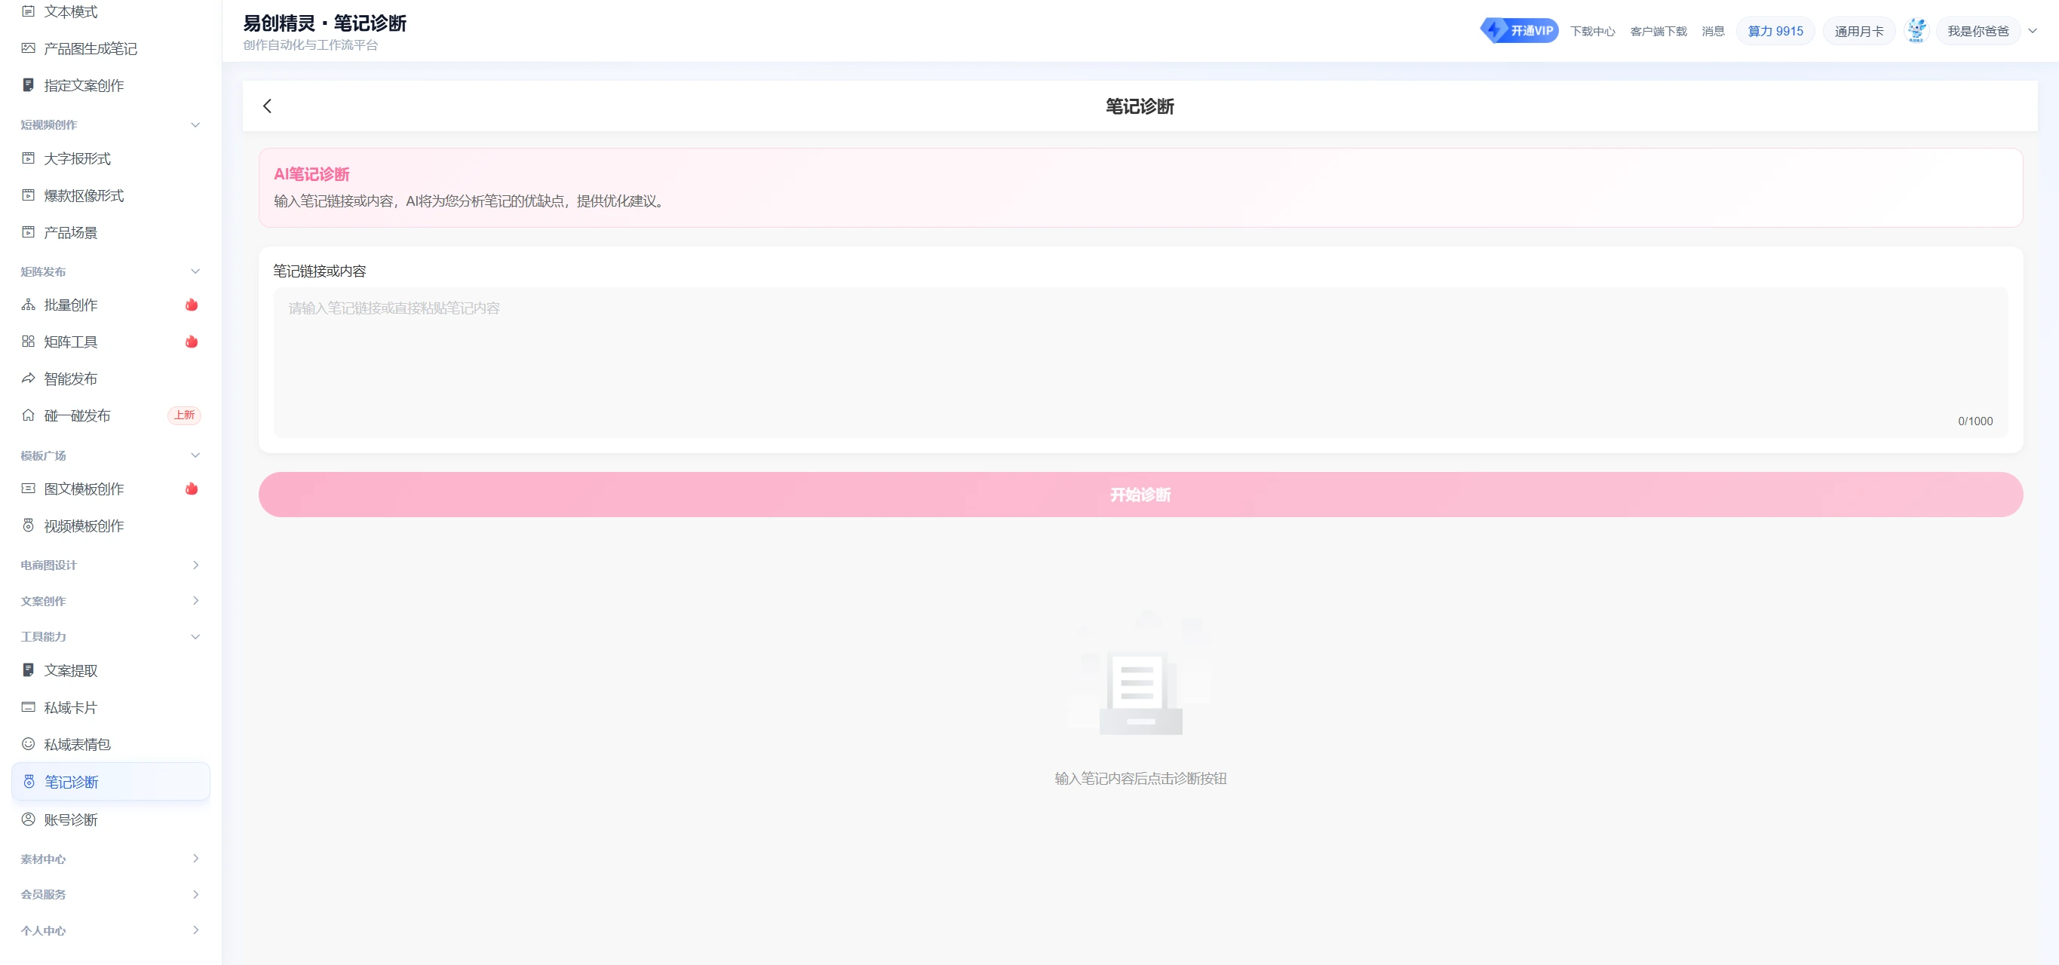Click the 碰一碰发布 home icon
The height and width of the screenshot is (965, 2059).
[x=28, y=415]
